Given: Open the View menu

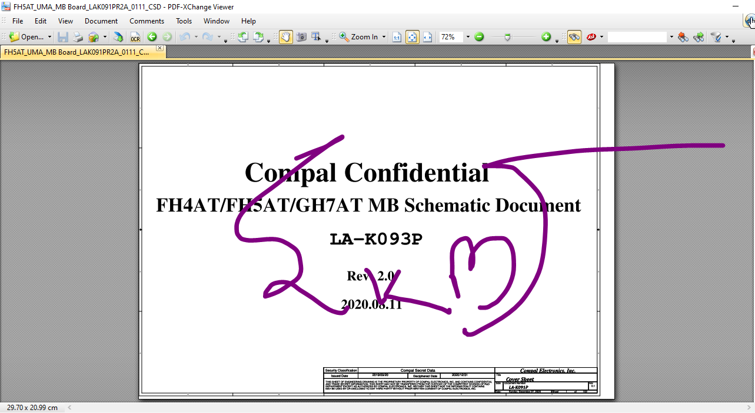Looking at the screenshot, I should coord(66,21).
